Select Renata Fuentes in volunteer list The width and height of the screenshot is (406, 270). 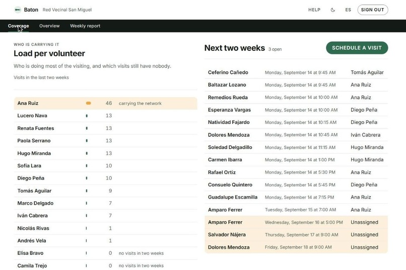(105, 128)
